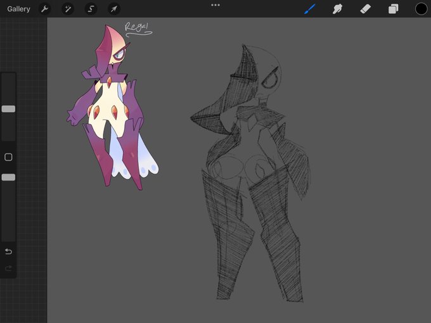The height and width of the screenshot is (323, 431).
Task: Open the Layers panel
Action: point(394,9)
